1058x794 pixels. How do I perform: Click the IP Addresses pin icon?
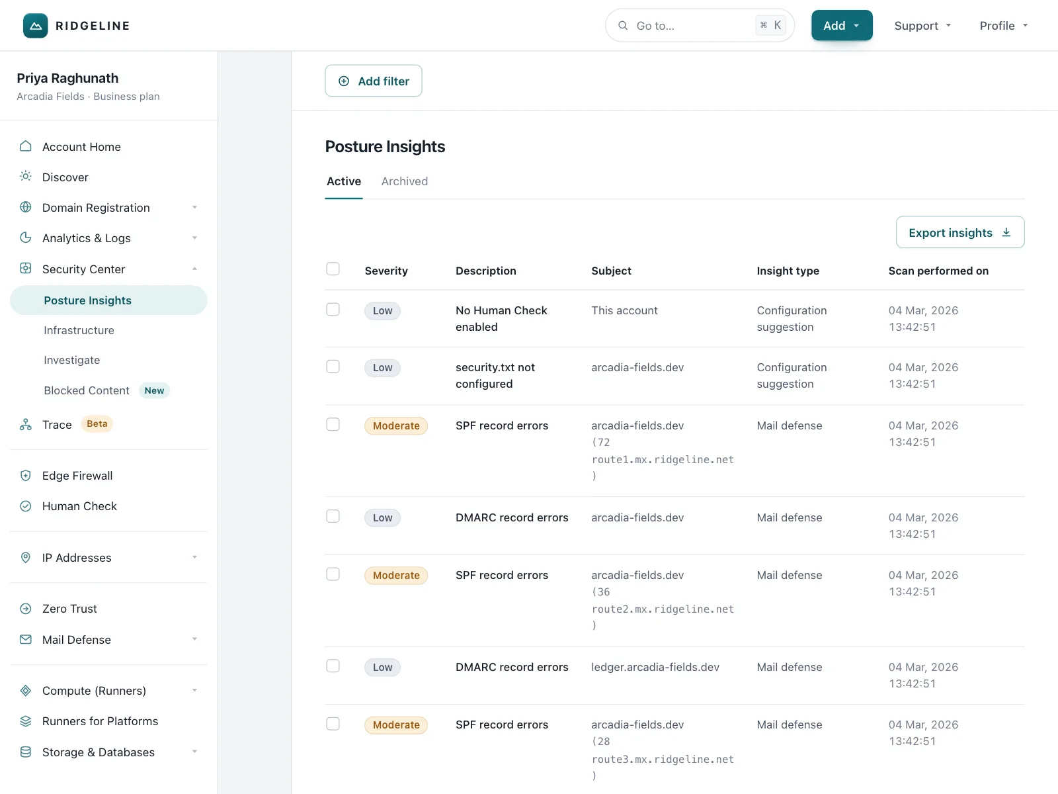[x=26, y=558]
